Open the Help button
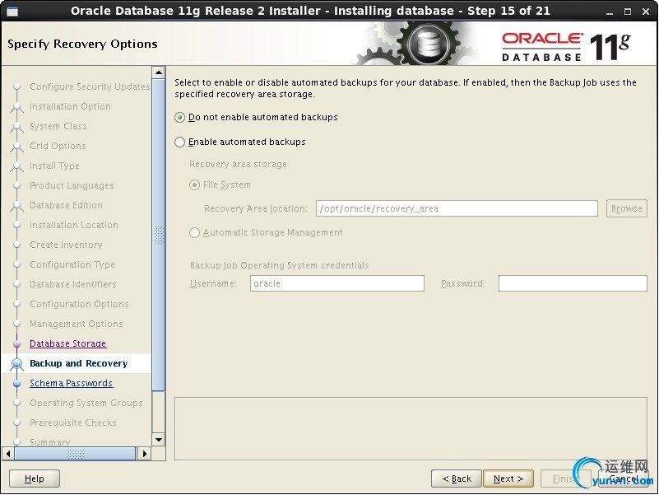Viewport: 659px width, 495px height. click(x=35, y=479)
